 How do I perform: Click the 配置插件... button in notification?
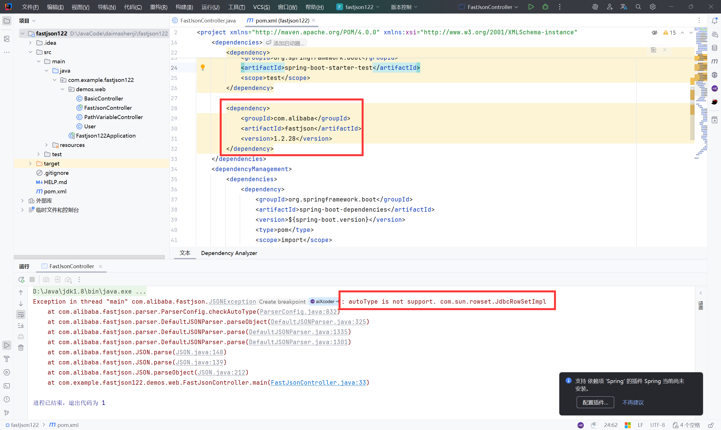(595, 402)
